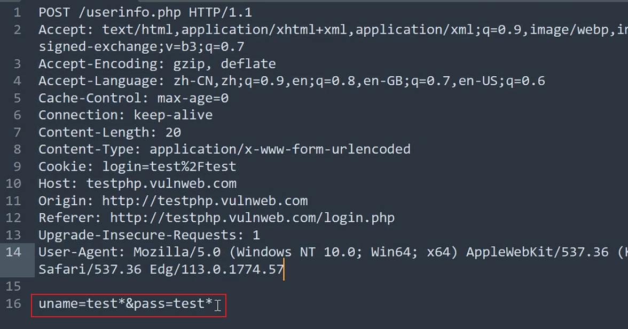The image size is (628, 329).
Task: Click line number 16 in the gutter
Action: 14,303
